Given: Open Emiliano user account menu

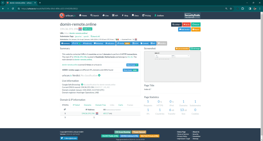Looking at the screenshot, I should pyautogui.click(x=159, y=15).
